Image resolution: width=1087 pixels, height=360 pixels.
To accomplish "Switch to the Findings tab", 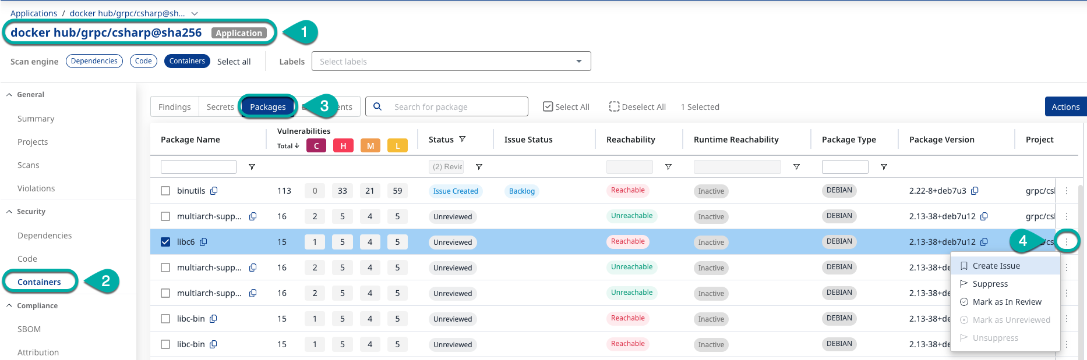I will 174,107.
